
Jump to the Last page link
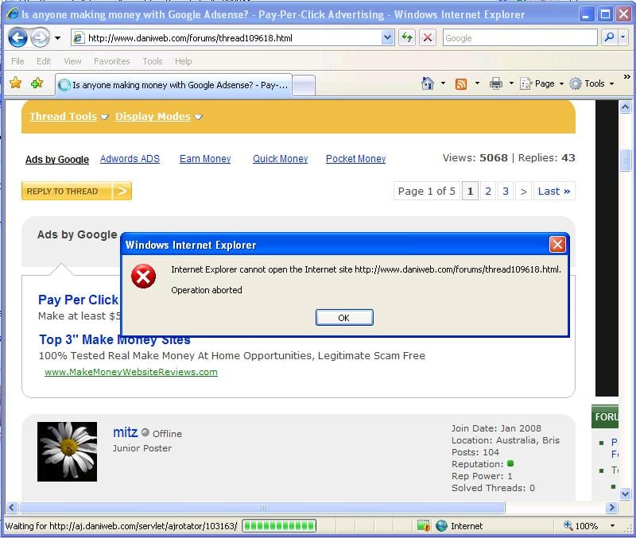554,191
